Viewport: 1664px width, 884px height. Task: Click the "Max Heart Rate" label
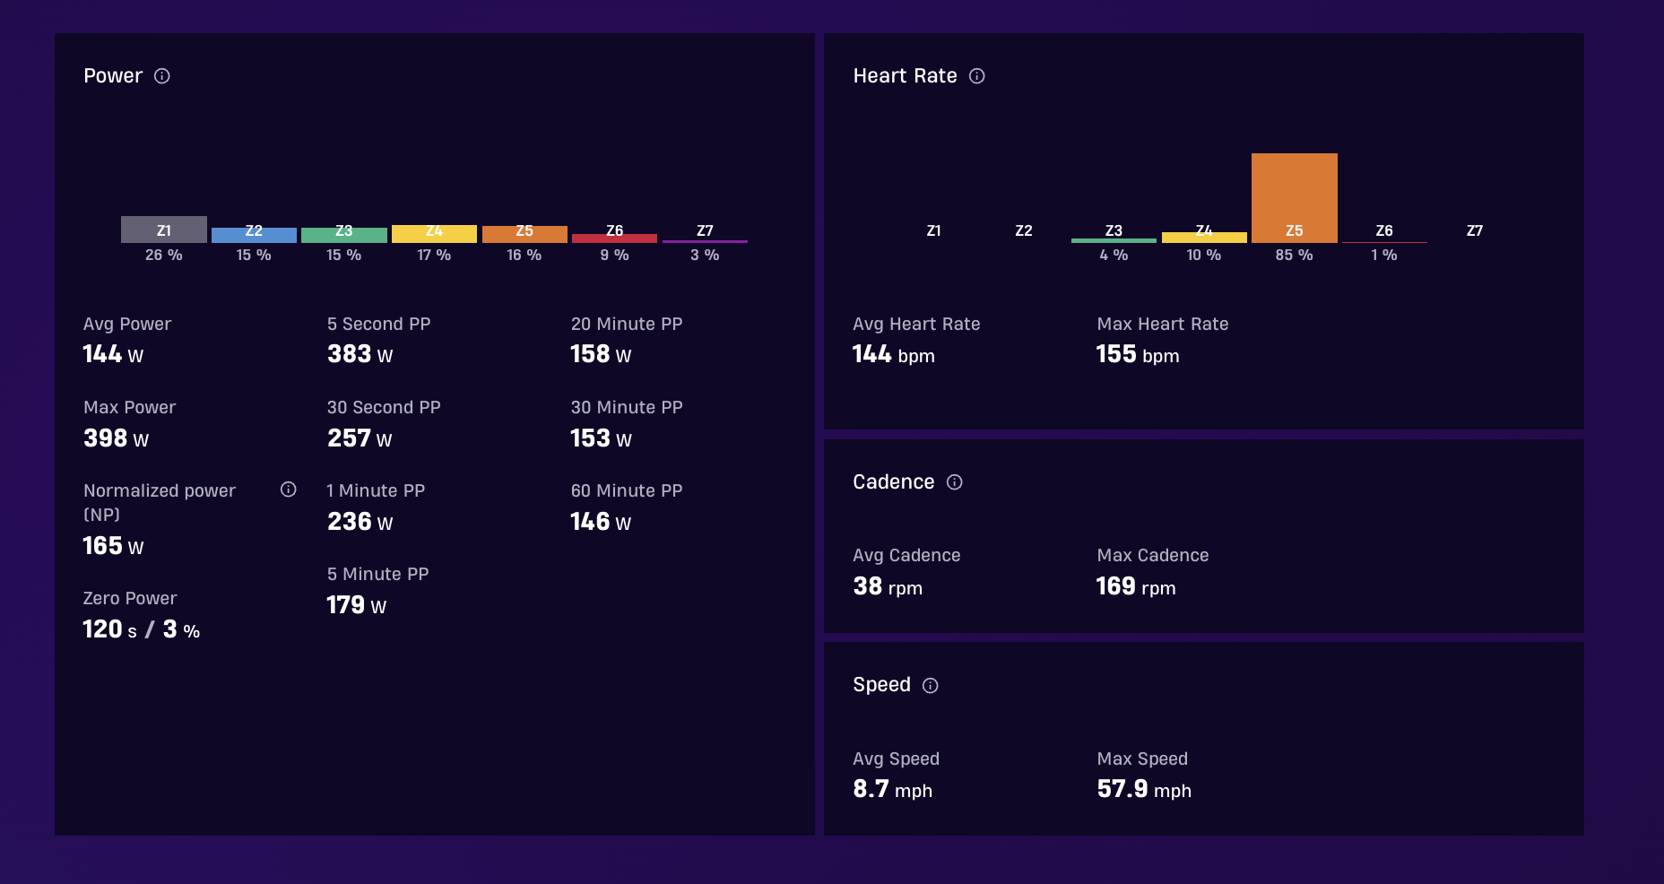[1163, 324]
